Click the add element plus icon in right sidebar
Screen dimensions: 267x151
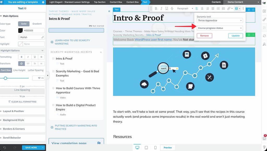click(x=264, y=11)
